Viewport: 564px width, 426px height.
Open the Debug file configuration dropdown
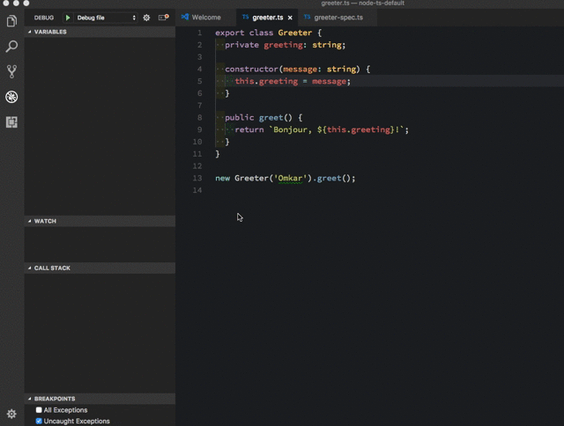coord(106,18)
